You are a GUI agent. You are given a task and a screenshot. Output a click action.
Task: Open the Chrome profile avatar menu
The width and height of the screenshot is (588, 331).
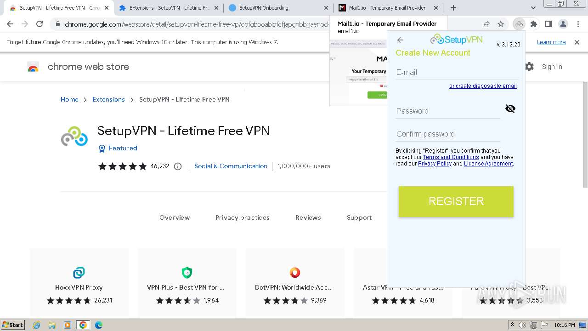[x=563, y=24]
